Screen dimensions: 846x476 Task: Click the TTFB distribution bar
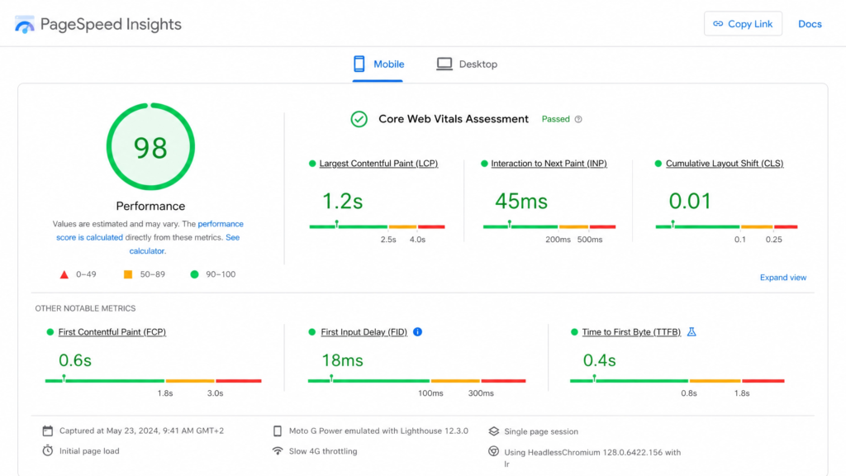point(677,380)
